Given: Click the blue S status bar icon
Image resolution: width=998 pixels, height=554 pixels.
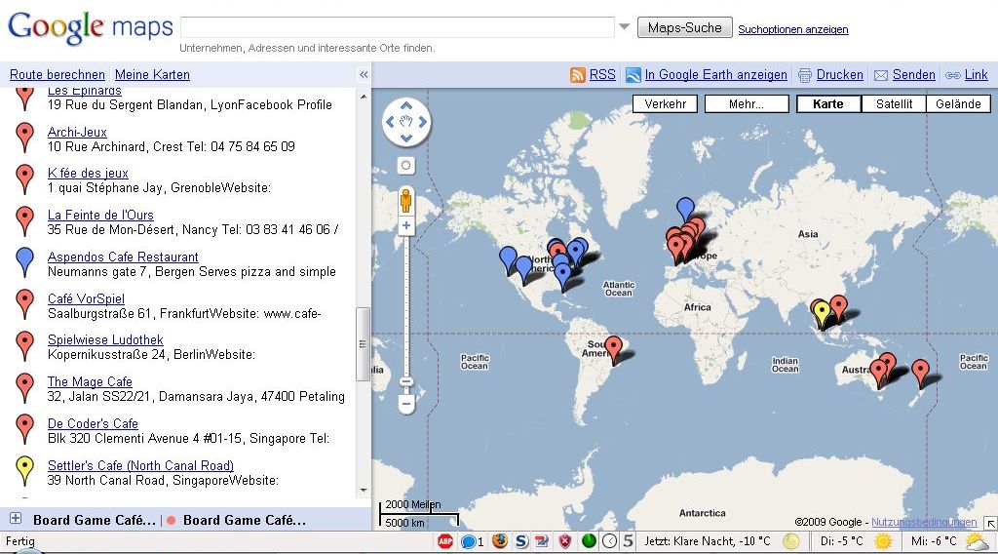Looking at the screenshot, I should coord(521,541).
